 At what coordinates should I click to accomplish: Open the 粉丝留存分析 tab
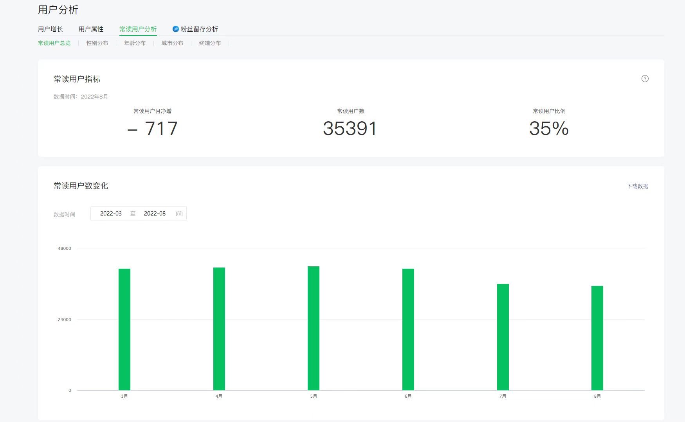tap(199, 29)
